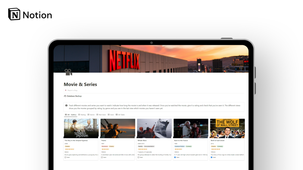The width and height of the screenshot is (303, 170).
Task: Click the Science-Fiction tag on Back to the Future
Action: click(179, 147)
